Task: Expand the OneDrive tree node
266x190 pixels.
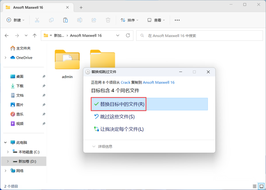Action: (x=6, y=58)
